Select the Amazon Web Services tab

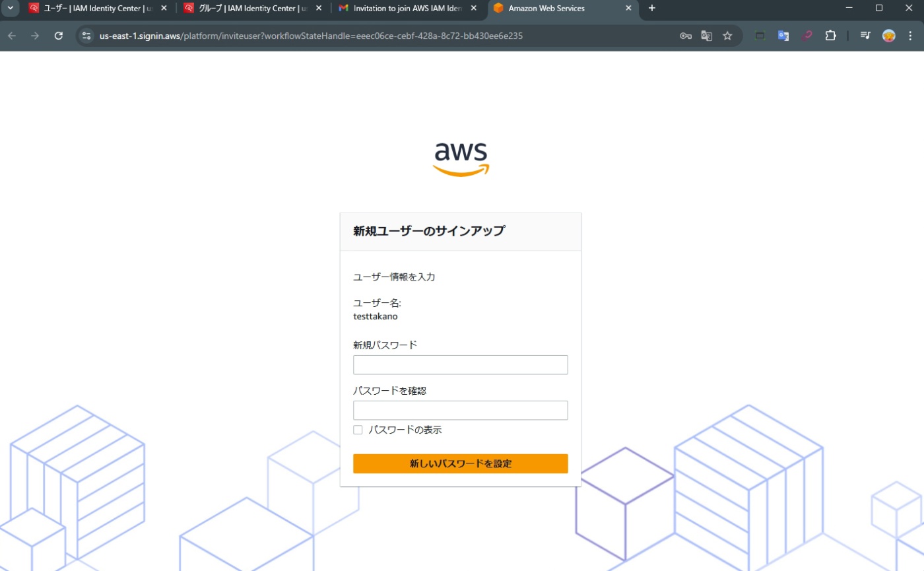click(563, 9)
